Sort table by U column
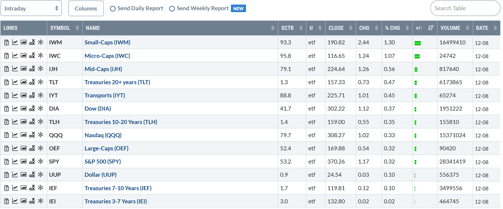Screen dimensions: 503x209 pyautogui.click(x=316, y=28)
